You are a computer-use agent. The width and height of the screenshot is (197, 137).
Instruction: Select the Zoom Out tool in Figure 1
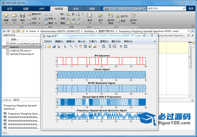coord(76,47)
